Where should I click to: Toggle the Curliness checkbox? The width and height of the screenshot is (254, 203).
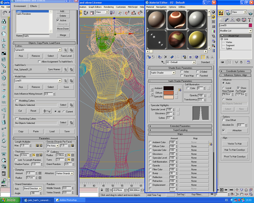pyautogui.click(x=48, y=152)
